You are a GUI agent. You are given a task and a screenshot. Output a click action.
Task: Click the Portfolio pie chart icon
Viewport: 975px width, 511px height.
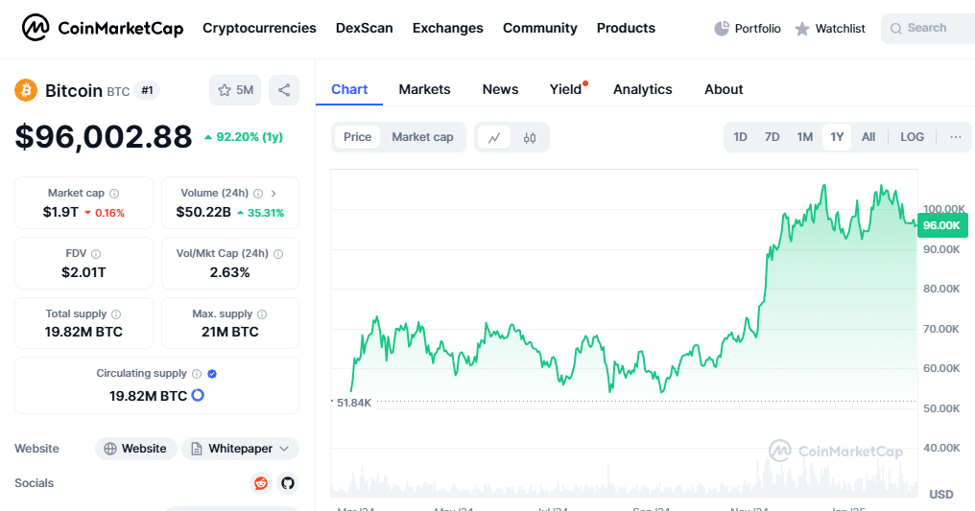pos(722,29)
